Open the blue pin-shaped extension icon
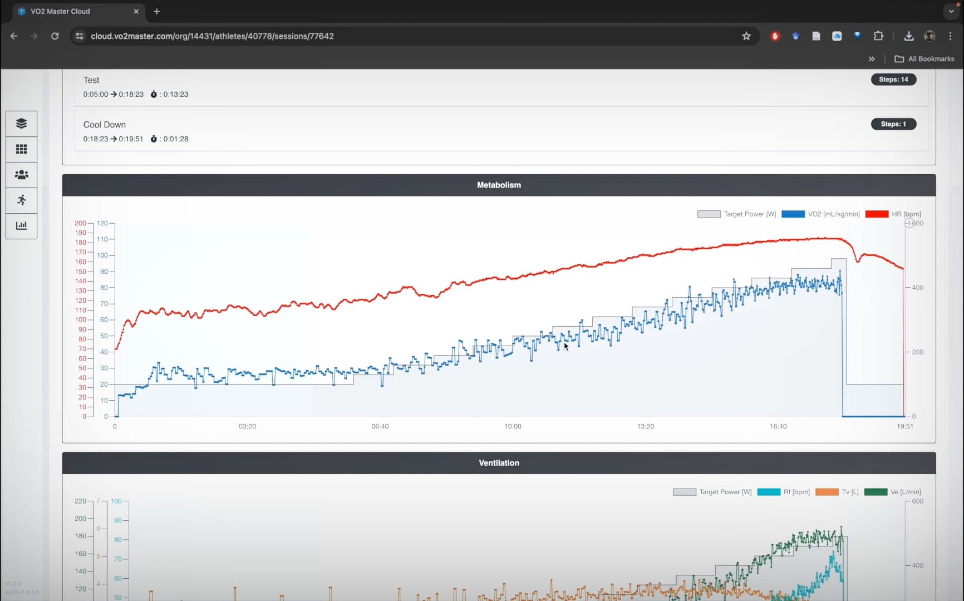 (857, 36)
